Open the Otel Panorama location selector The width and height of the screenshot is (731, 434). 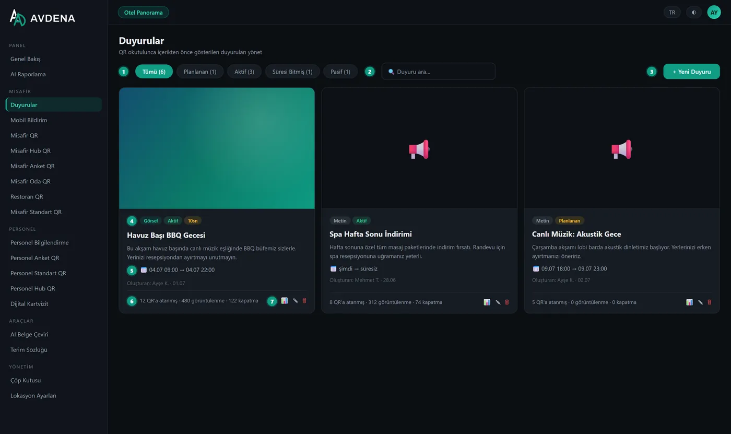144,13
